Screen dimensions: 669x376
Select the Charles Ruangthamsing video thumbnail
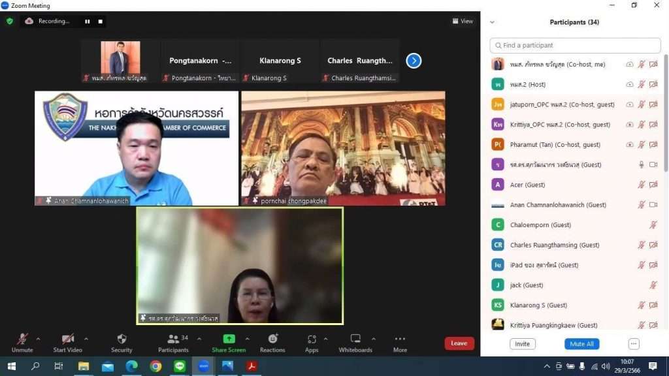tap(360, 61)
